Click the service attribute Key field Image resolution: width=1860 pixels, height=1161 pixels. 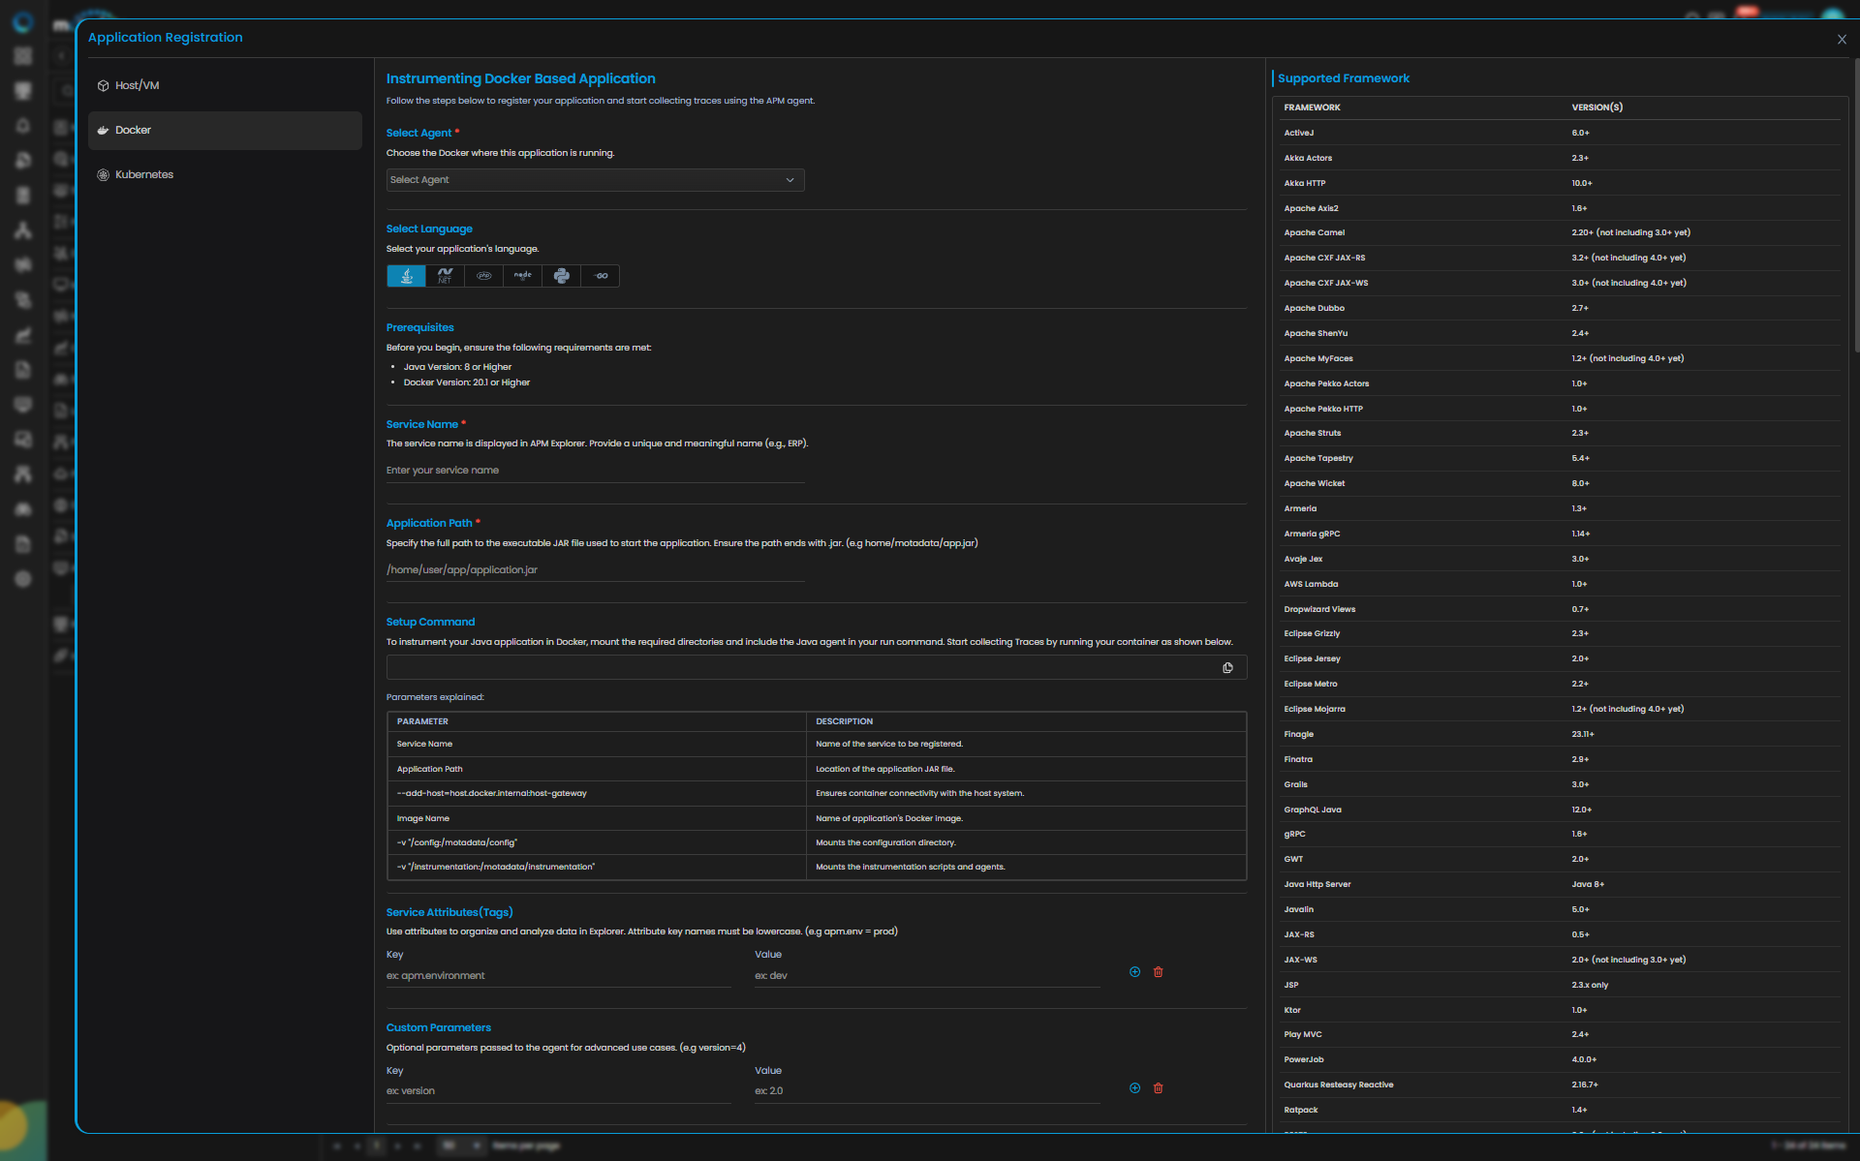pos(558,976)
